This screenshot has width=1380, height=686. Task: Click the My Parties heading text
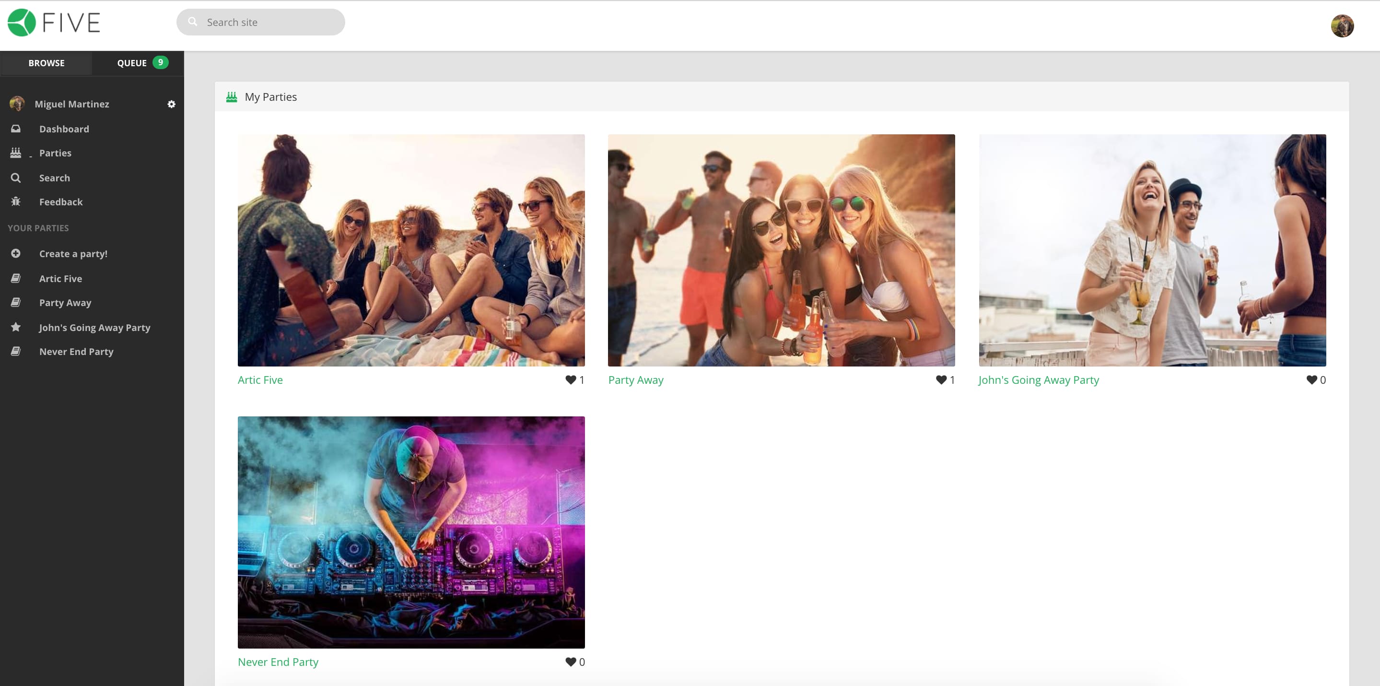pyautogui.click(x=270, y=97)
